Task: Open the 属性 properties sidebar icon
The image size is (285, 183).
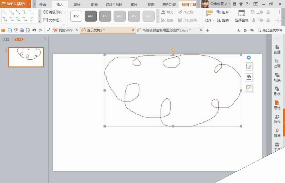Action: coord(277,105)
